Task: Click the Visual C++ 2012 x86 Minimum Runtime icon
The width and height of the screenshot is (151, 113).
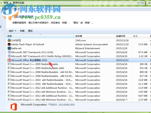Action: [9, 100]
